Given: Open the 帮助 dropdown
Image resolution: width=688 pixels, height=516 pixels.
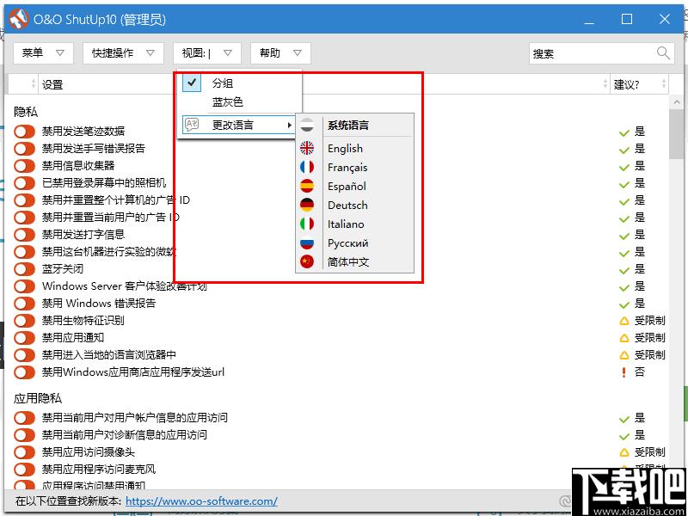Looking at the screenshot, I should coord(281,53).
